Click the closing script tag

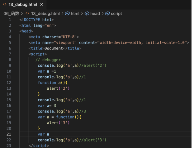tap(39, 146)
